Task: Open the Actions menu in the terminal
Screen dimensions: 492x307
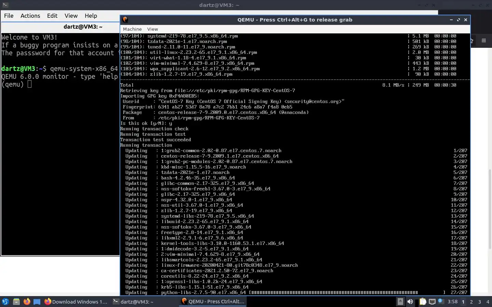Action: tap(30, 16)
